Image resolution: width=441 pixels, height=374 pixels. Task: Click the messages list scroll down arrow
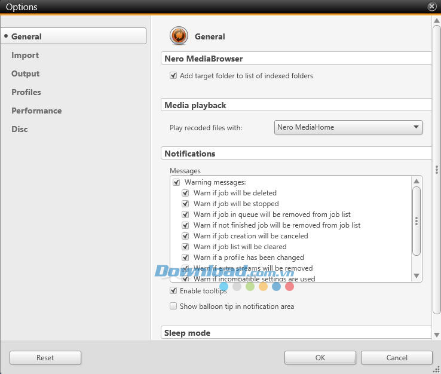(416, 275)
